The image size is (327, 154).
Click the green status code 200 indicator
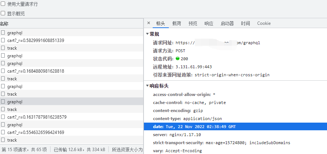[178, 59]
